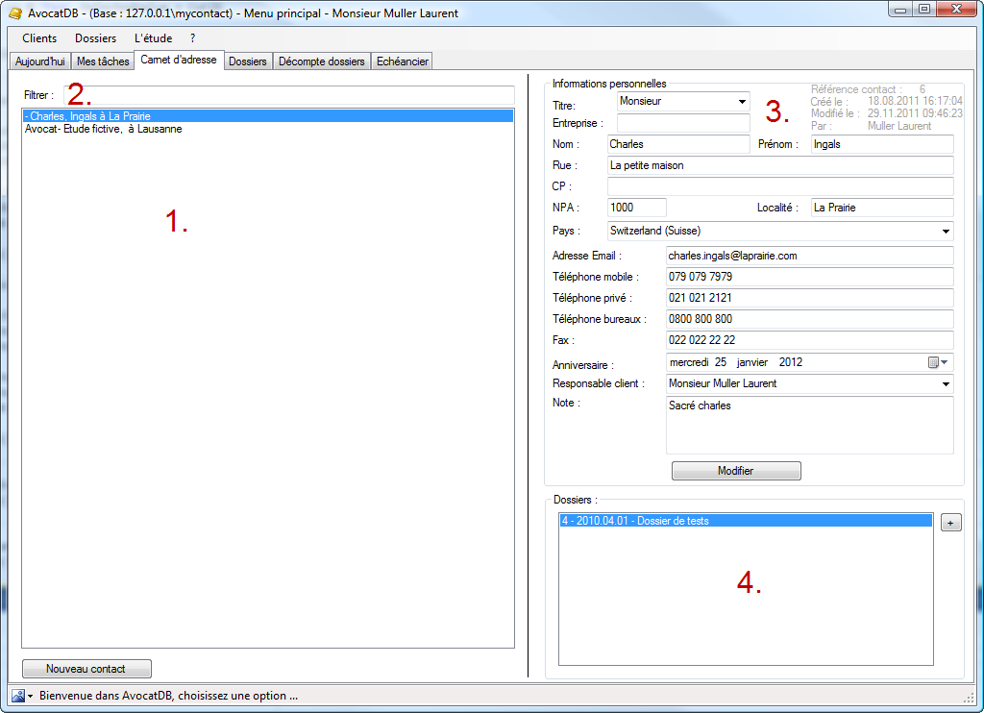Expand the Titre dropdown
984x713 pixels.
coord(742,101)
